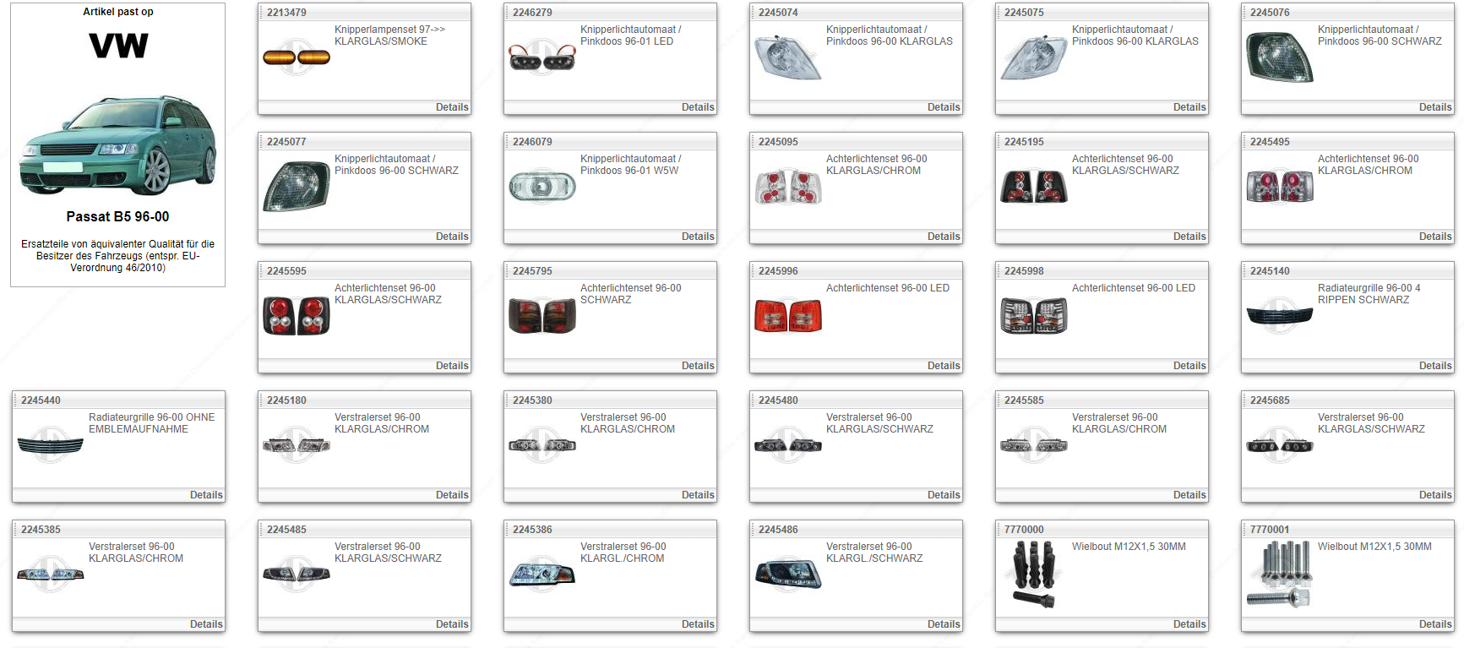View Details of radiator grille 2245140
Viewport: 1464px width, 648px height.
[1434, 366]
